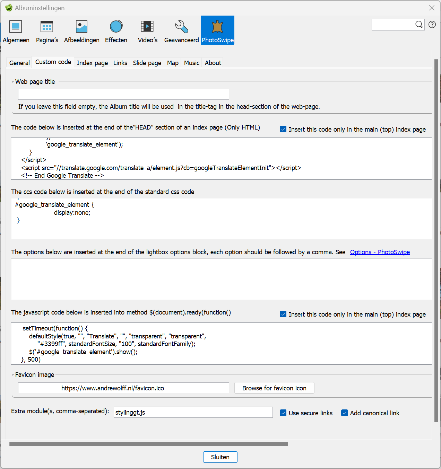The height and width of the screenshot is (469, 441).
Task: Toggle Add canonical link checkbox
Action: [345, 413]
